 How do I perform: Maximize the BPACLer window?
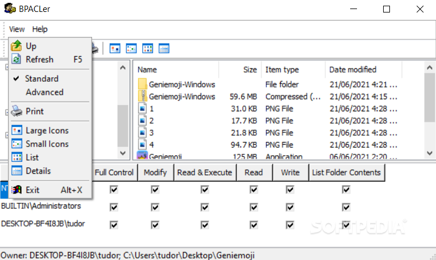(x=387, y=9)
